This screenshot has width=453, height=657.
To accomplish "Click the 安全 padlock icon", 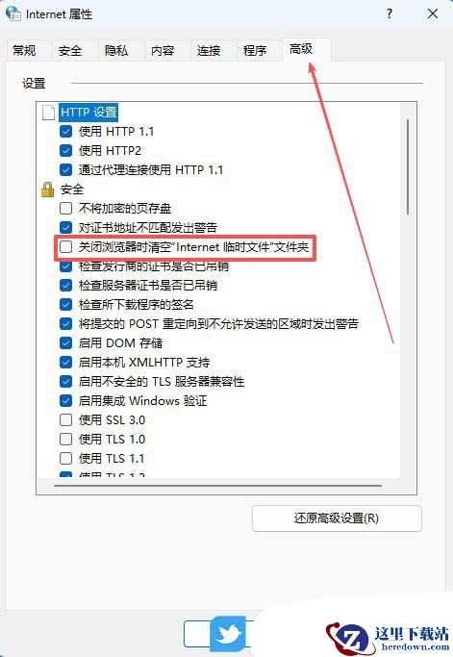I will pyautogui.click(x=48, y=190).
